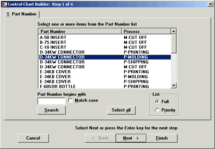Click the Process column header
The image size is (215, 149).
(x=146, y=32)
